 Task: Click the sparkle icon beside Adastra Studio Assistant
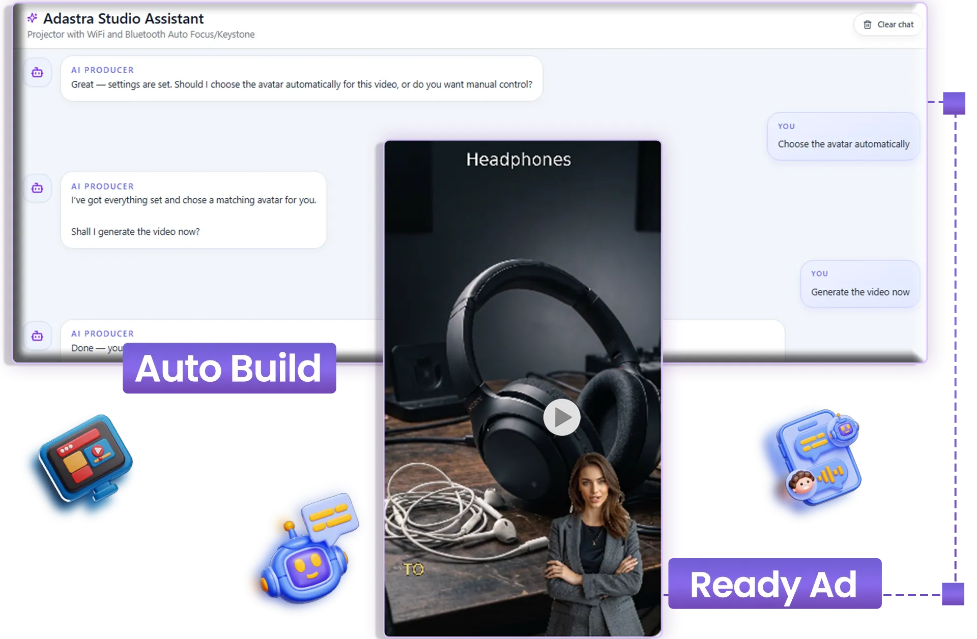(x=33, y=18)
